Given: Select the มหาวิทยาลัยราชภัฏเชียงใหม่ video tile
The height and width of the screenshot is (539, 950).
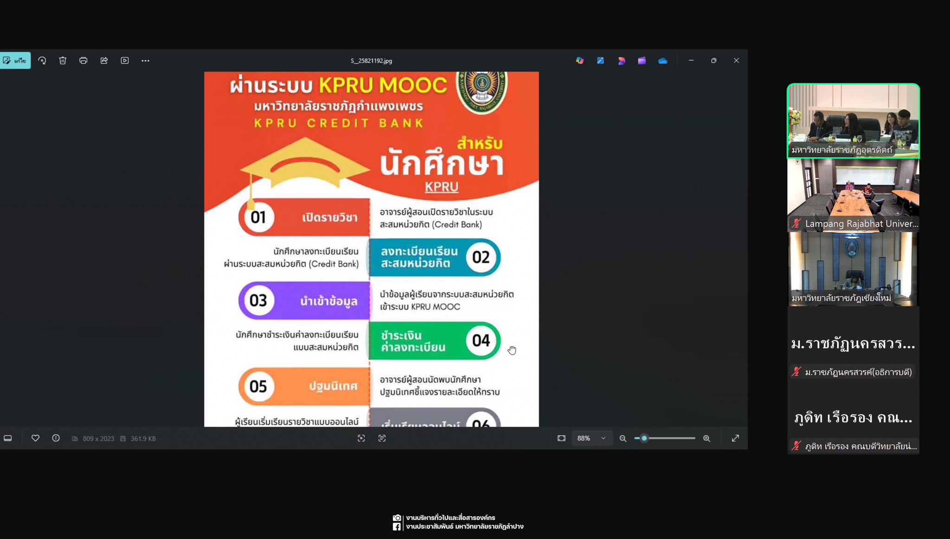Looking at the screenshot, I should click(853, 269).
